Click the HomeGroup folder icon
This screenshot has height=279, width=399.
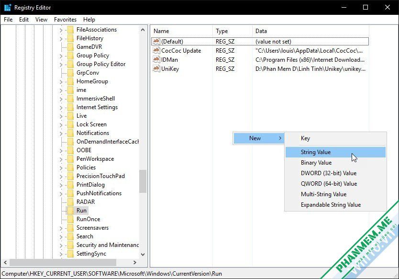[70, 81]
